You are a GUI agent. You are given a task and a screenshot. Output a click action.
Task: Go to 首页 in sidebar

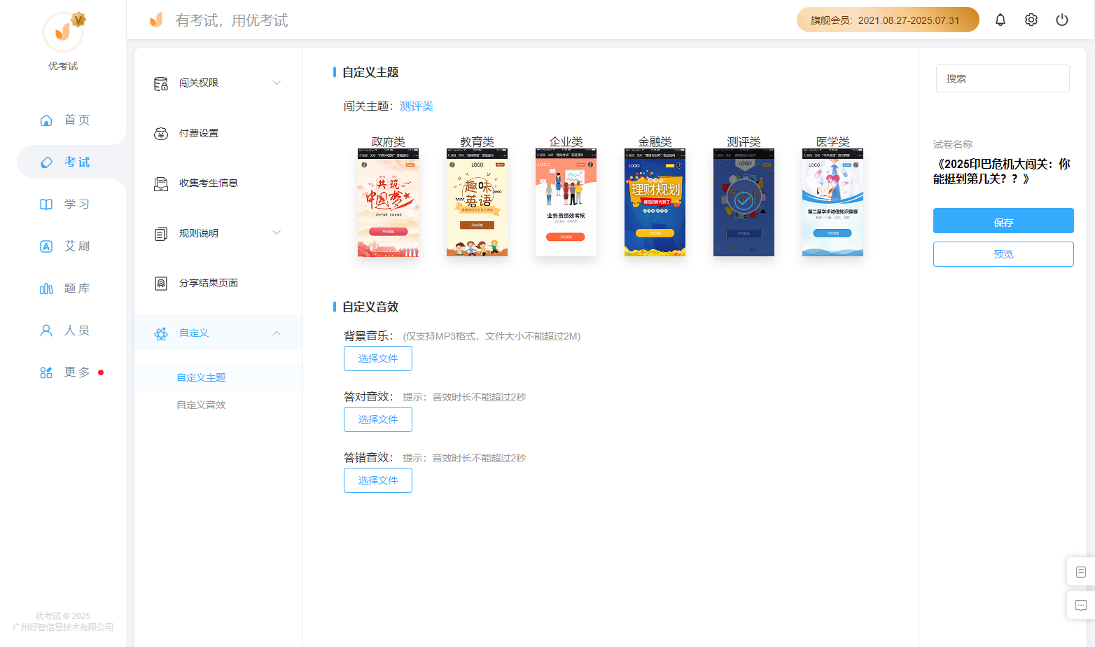pos(77,120)
